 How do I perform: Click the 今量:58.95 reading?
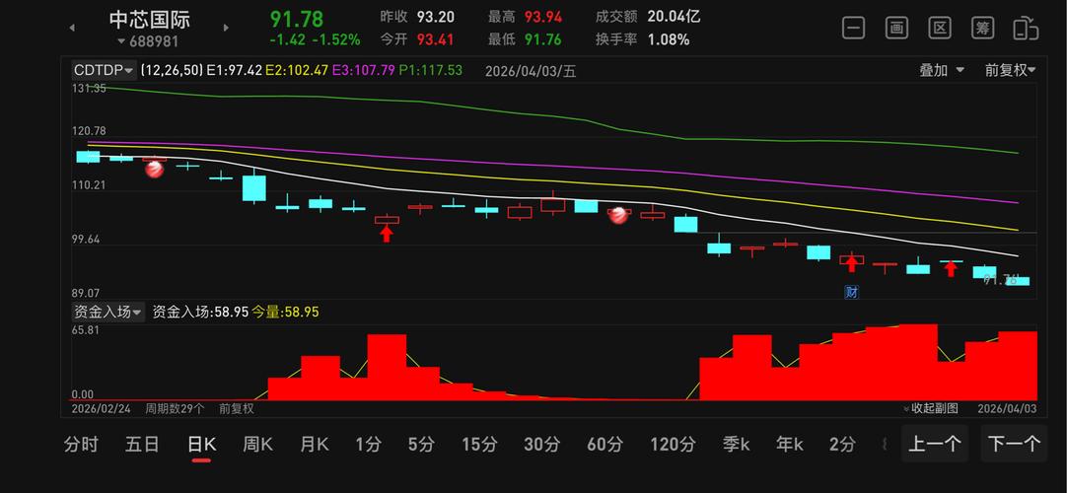(x=285, y=313)
